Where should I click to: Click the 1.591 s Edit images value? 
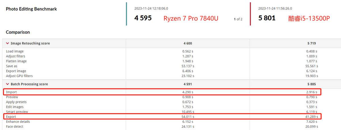click(312, 107)
